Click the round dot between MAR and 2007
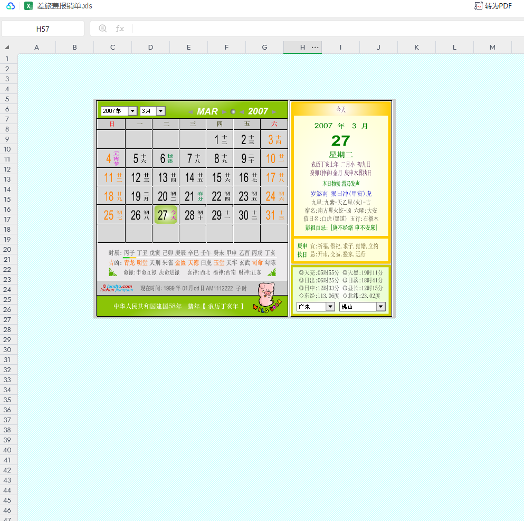524x521 pixels. pos(233,111)
